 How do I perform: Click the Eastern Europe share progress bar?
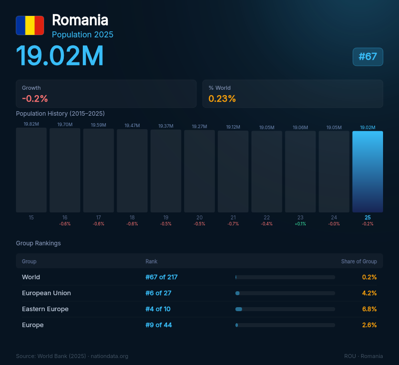pyautogui.click(x=285, y=309)
